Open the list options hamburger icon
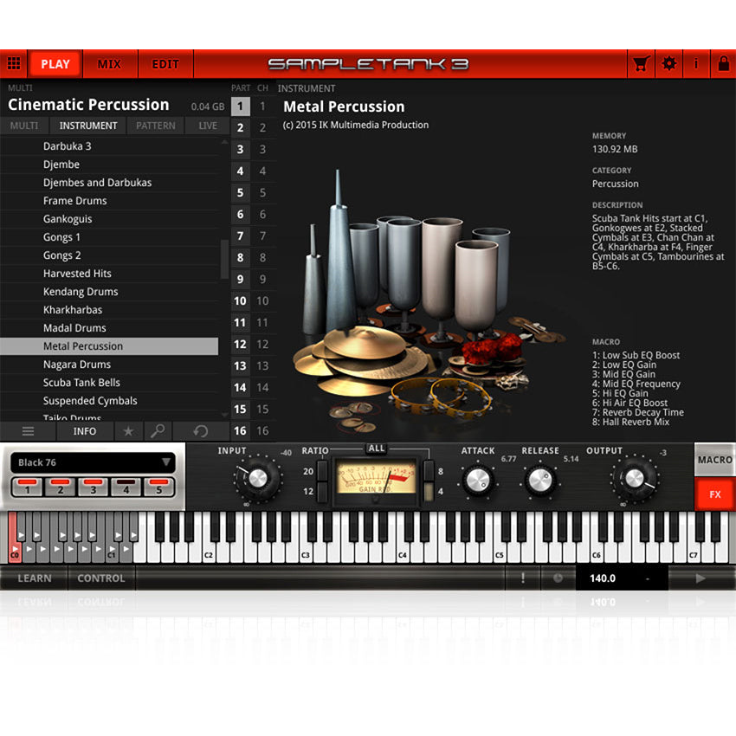 [28, 430]
